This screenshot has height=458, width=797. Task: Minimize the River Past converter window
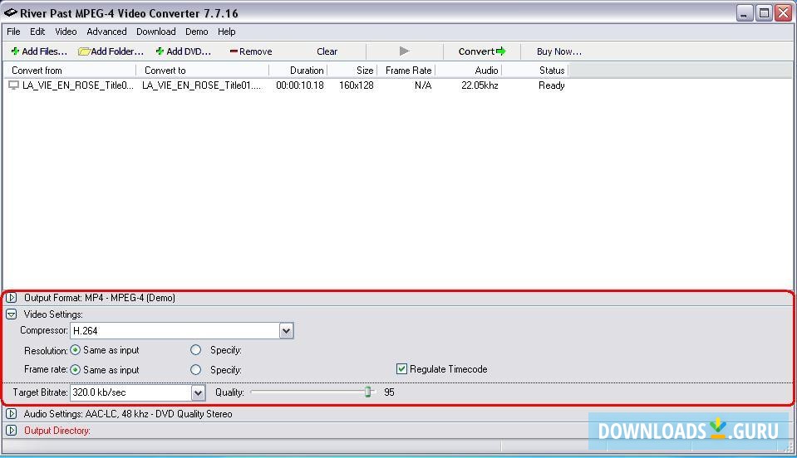pos(744,12)
